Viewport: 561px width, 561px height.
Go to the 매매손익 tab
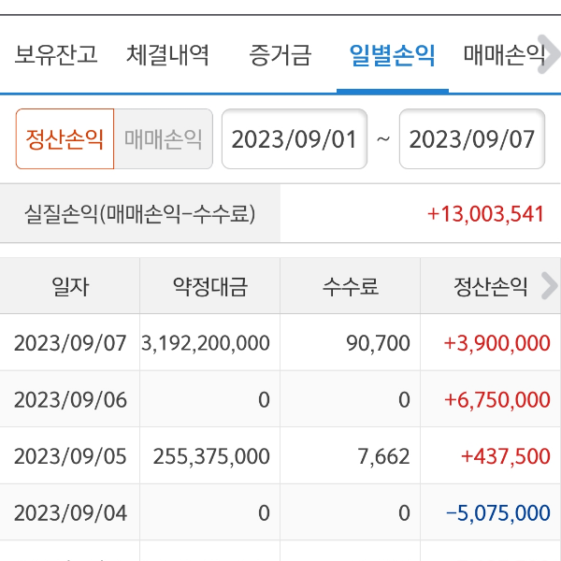pyautogui.click(x=504, y=55)
